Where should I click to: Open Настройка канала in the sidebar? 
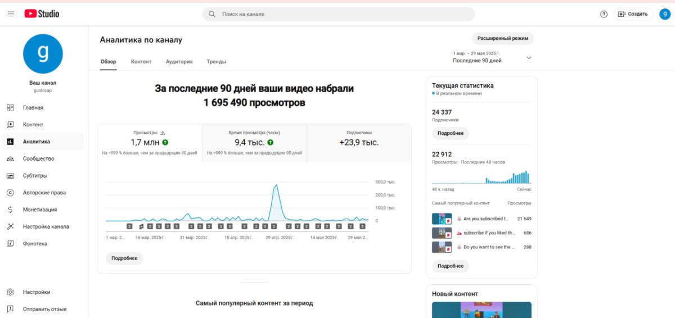[x=43, y=226]
